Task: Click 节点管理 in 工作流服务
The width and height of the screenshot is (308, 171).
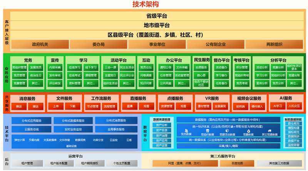Action: tap(93, 106)
